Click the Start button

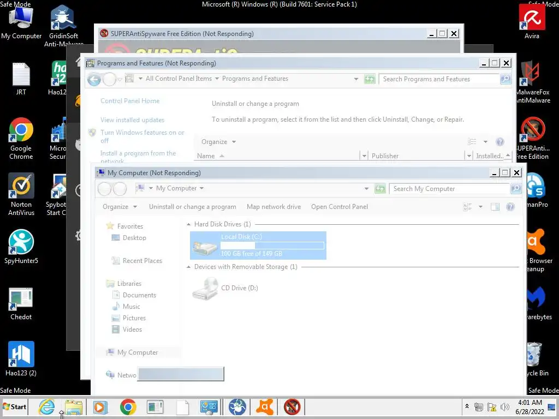(x=15, y=407)
